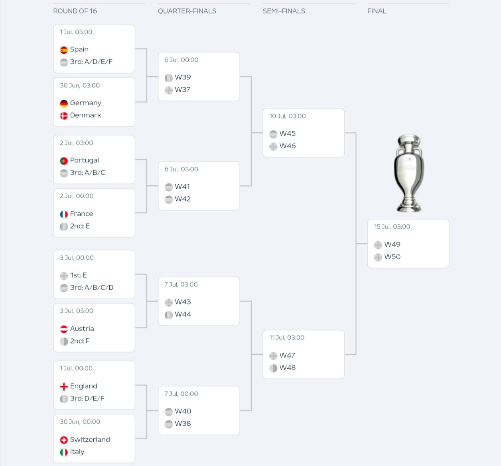Open the semi-final card W45 vs W46

pos(304,133)
